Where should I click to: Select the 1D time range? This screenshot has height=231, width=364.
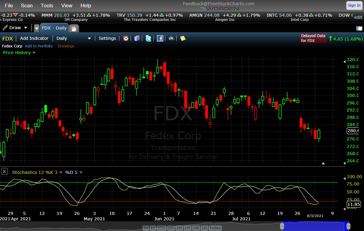click(204, 228)
